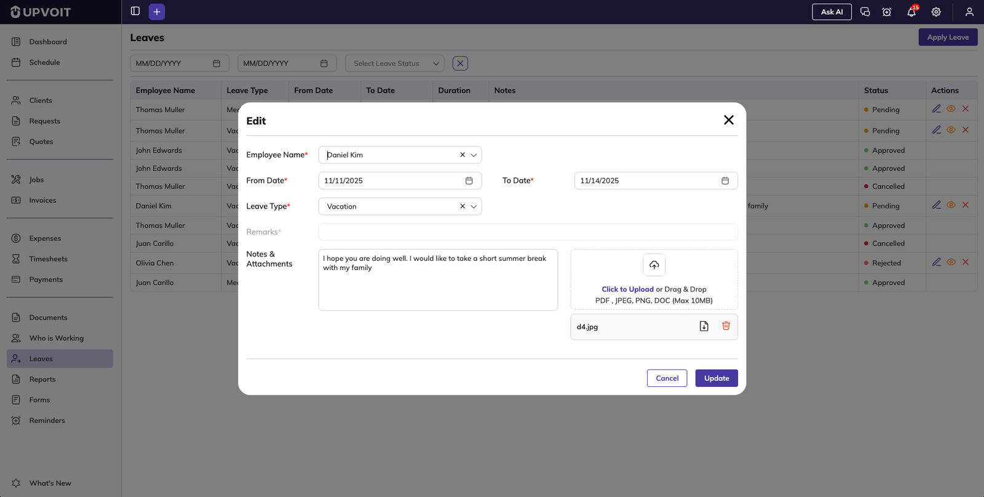
Task: Open Clients in the sidebar
Action: tap(60, 100)
